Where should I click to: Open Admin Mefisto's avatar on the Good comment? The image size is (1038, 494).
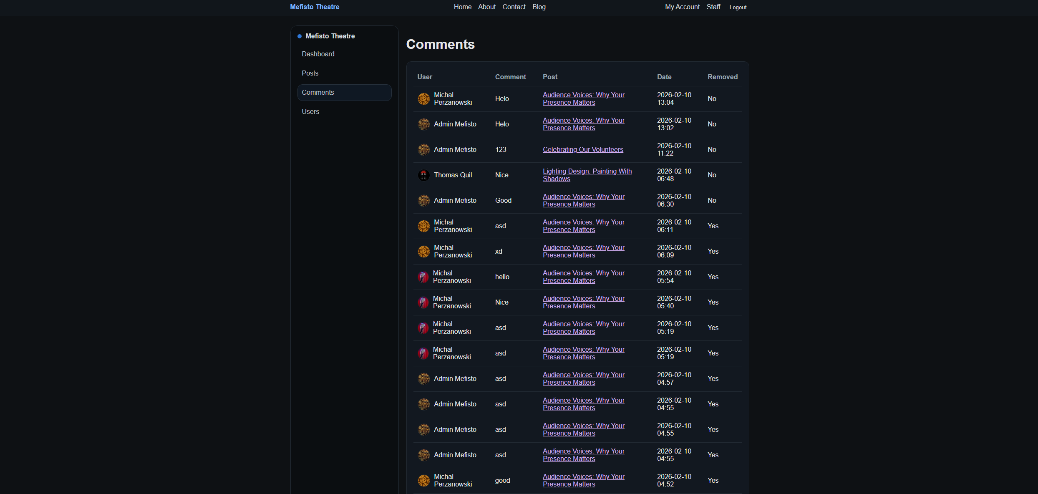[423, 200]
